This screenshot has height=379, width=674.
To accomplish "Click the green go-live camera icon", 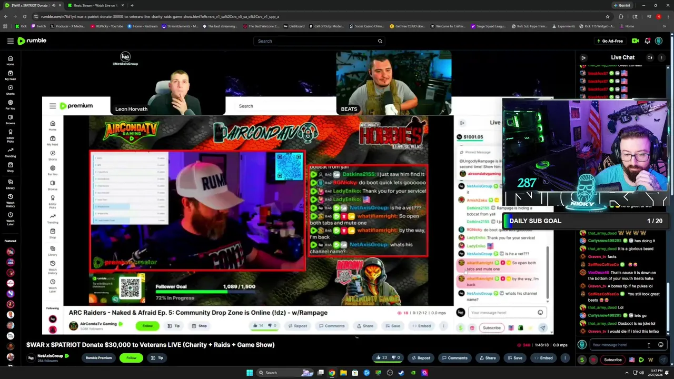I will 635,41.
